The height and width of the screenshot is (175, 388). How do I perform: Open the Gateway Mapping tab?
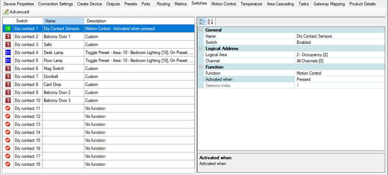click(329, 4)
